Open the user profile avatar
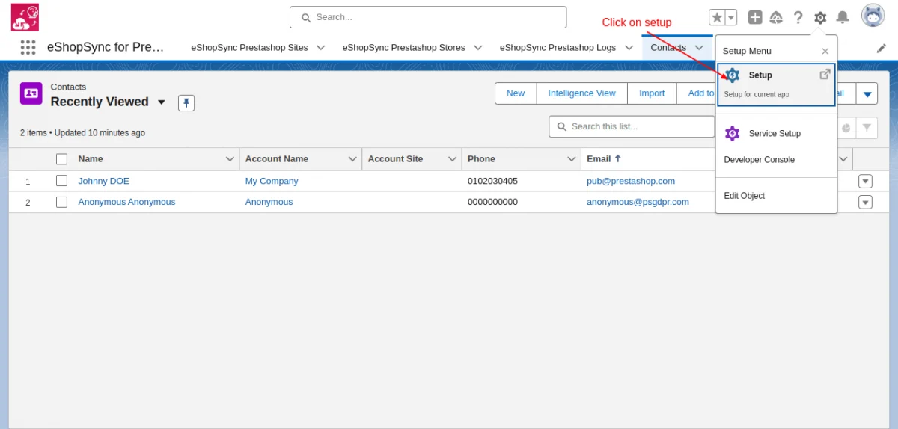The height and width of the screenshot is (429, 898). coord(873,16)
